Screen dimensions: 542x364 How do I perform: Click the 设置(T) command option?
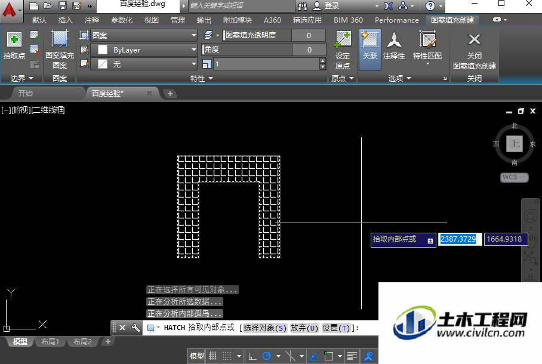[x=336, y=328]
